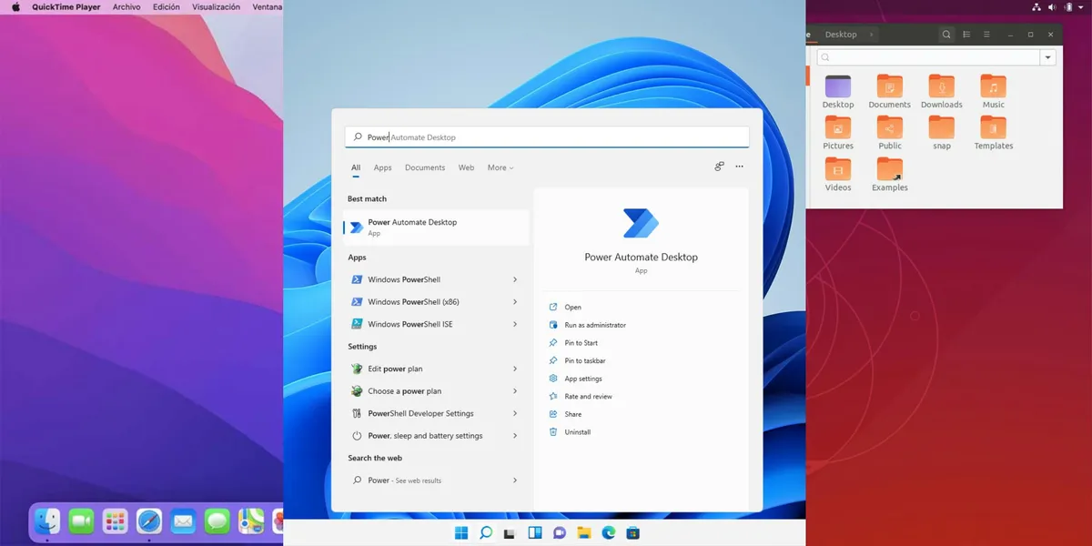The width and height of the screenshot is (1092, 546).
Task: Choose Pin to taskbar
Action: [x=584, y=361]
